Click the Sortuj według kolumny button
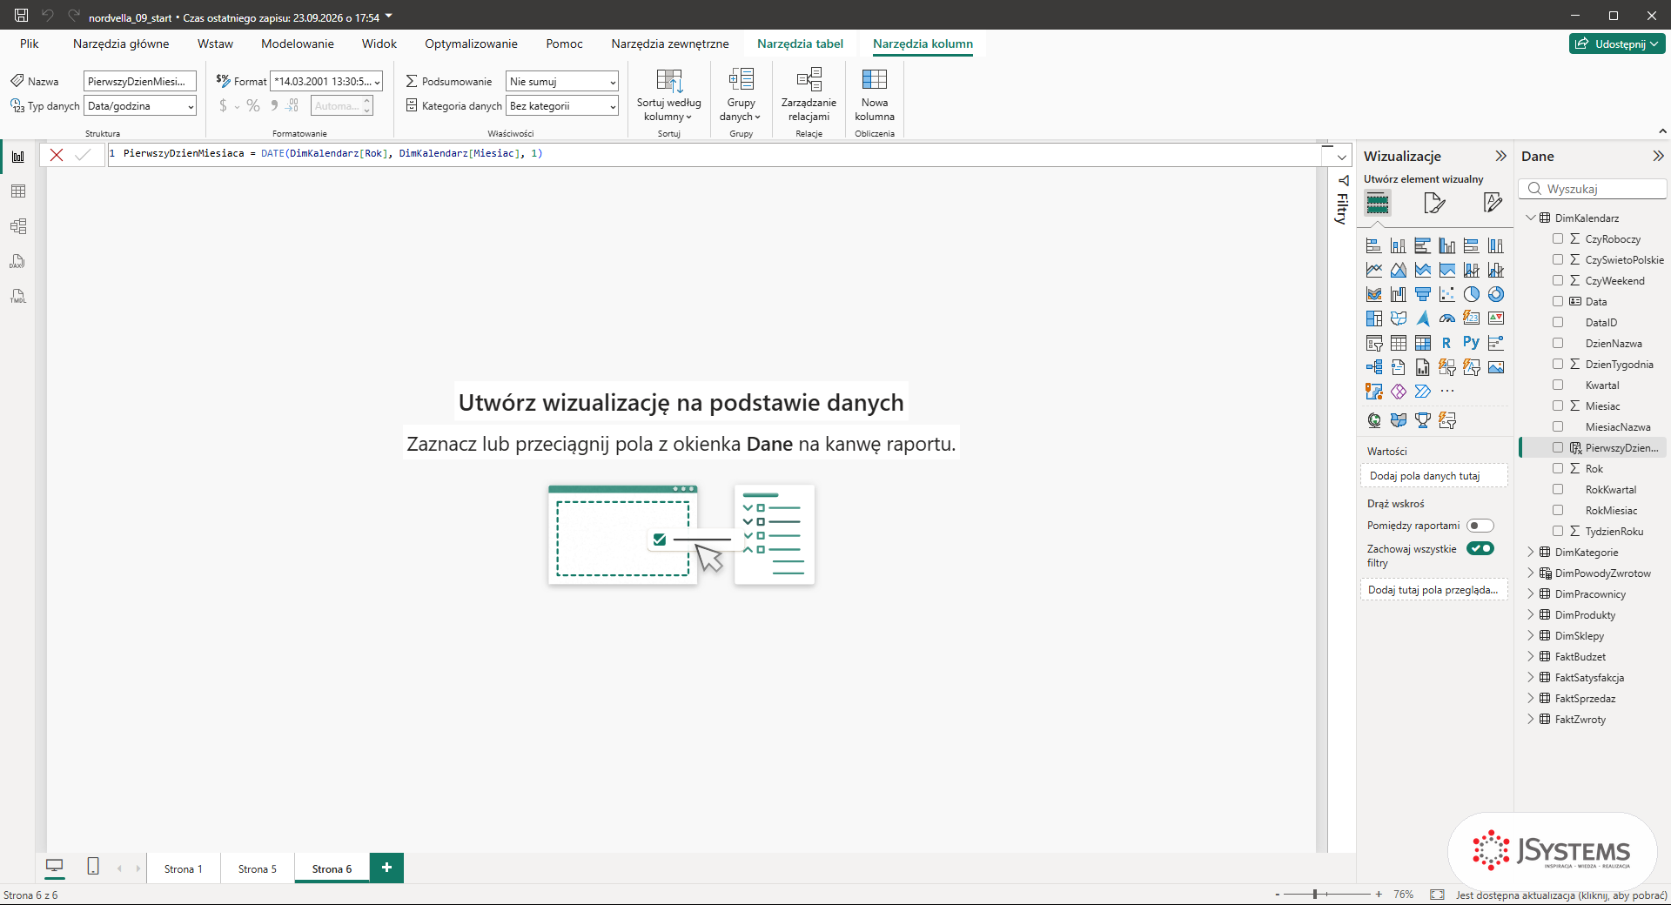This screenshot has width=1671, height=905. point(668,96)
